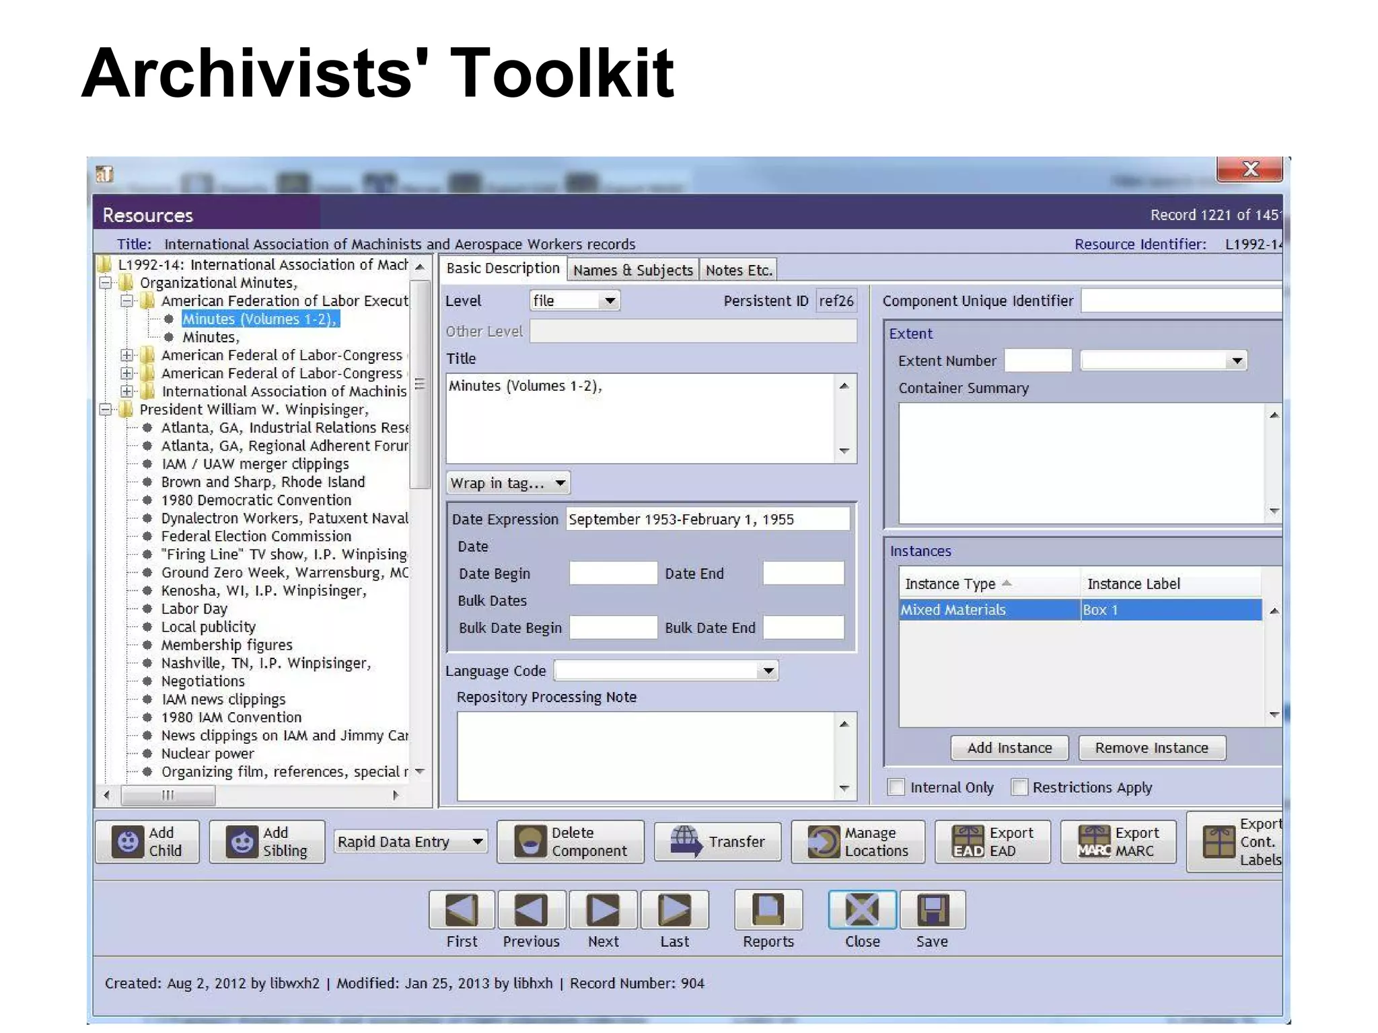Open the Level dropdown
1378x1033 pixels.
click(x=610, y=301)
